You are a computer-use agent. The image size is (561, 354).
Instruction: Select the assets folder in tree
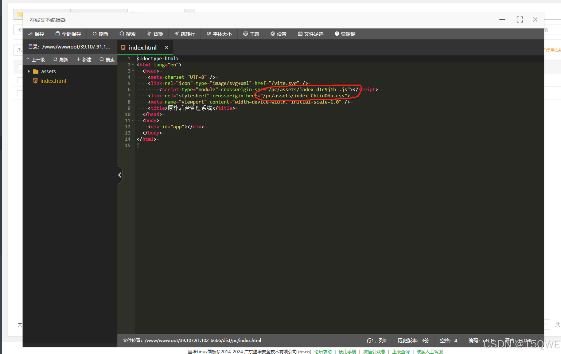pos(48,71)
